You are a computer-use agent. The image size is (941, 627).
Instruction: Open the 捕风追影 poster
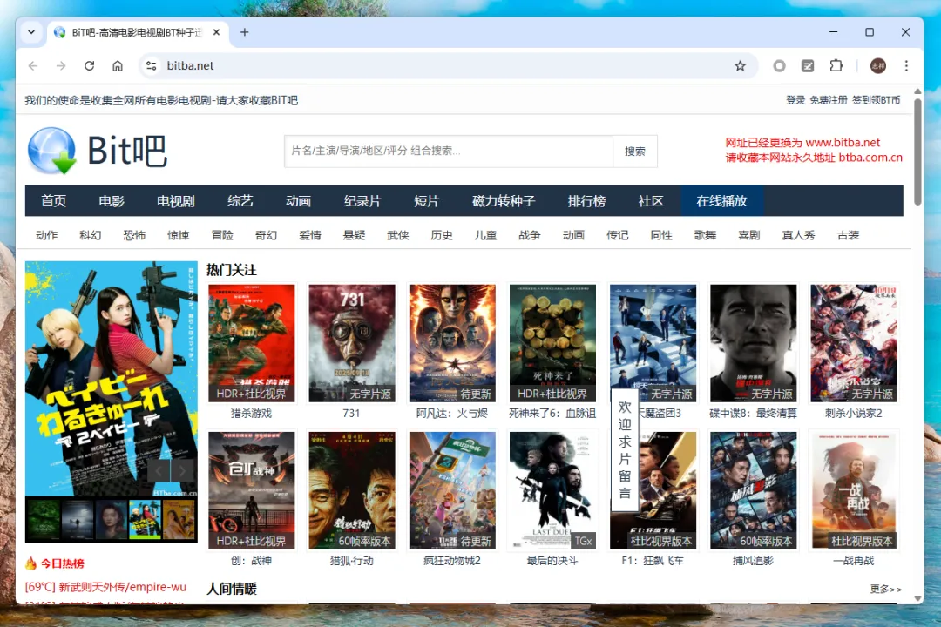click(753, 490)
